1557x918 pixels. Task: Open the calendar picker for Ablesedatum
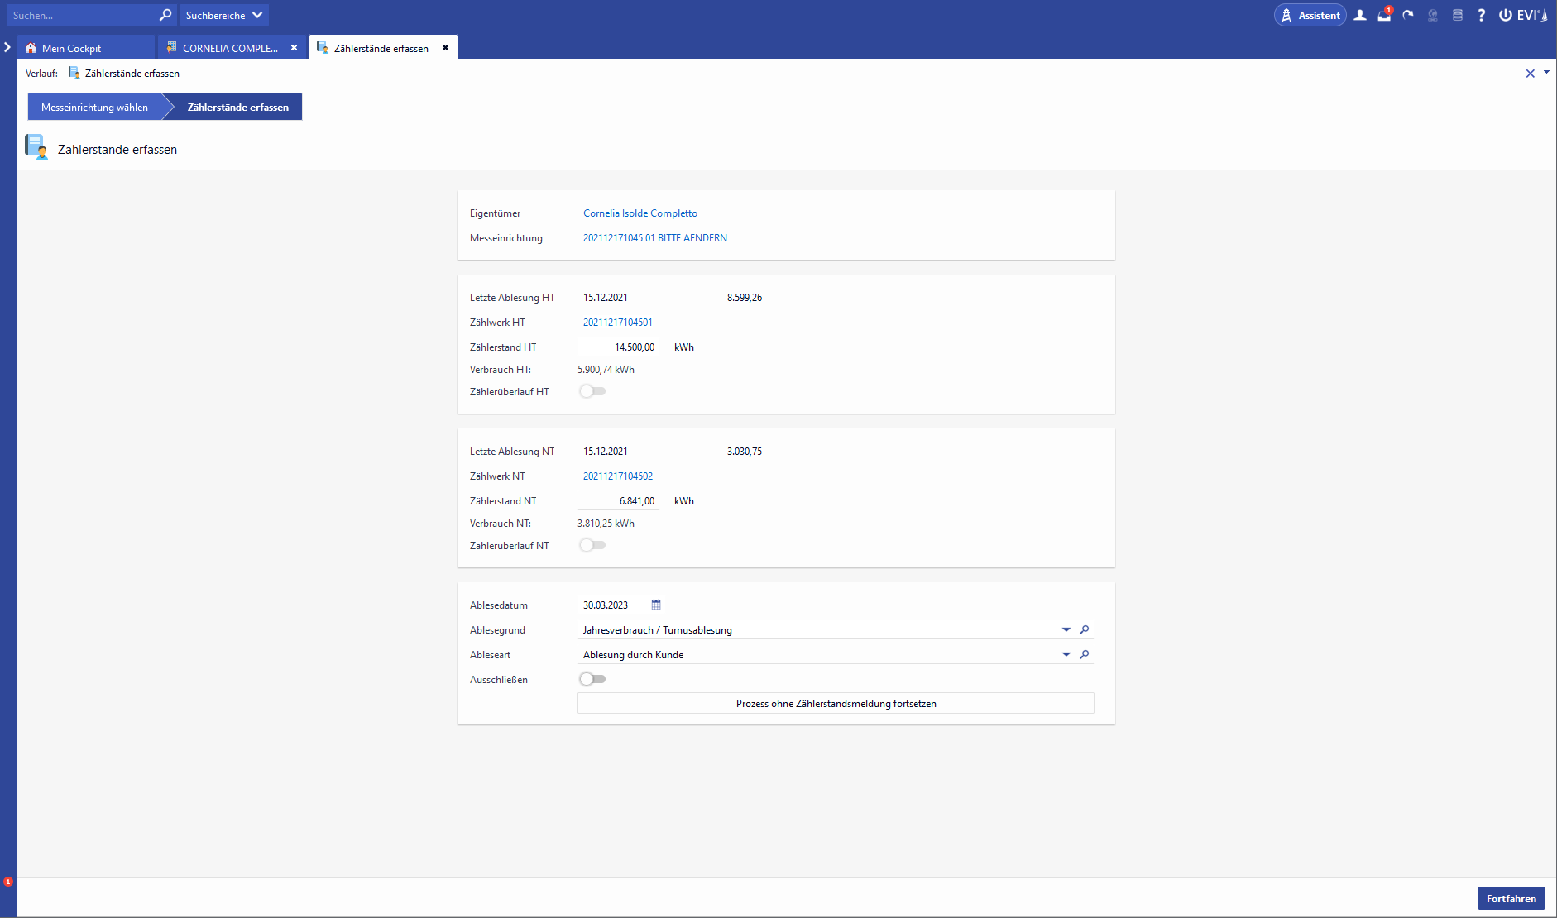click(656, 605)
